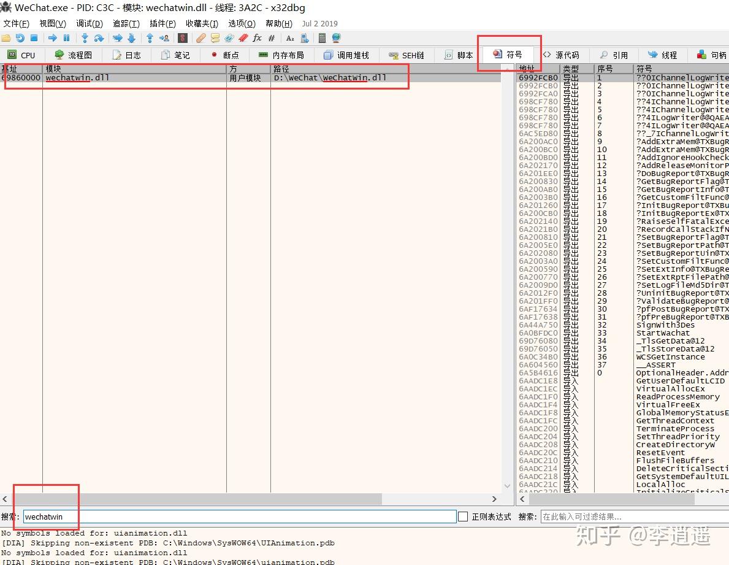Switch to the CPU tab

click(21, 55)
